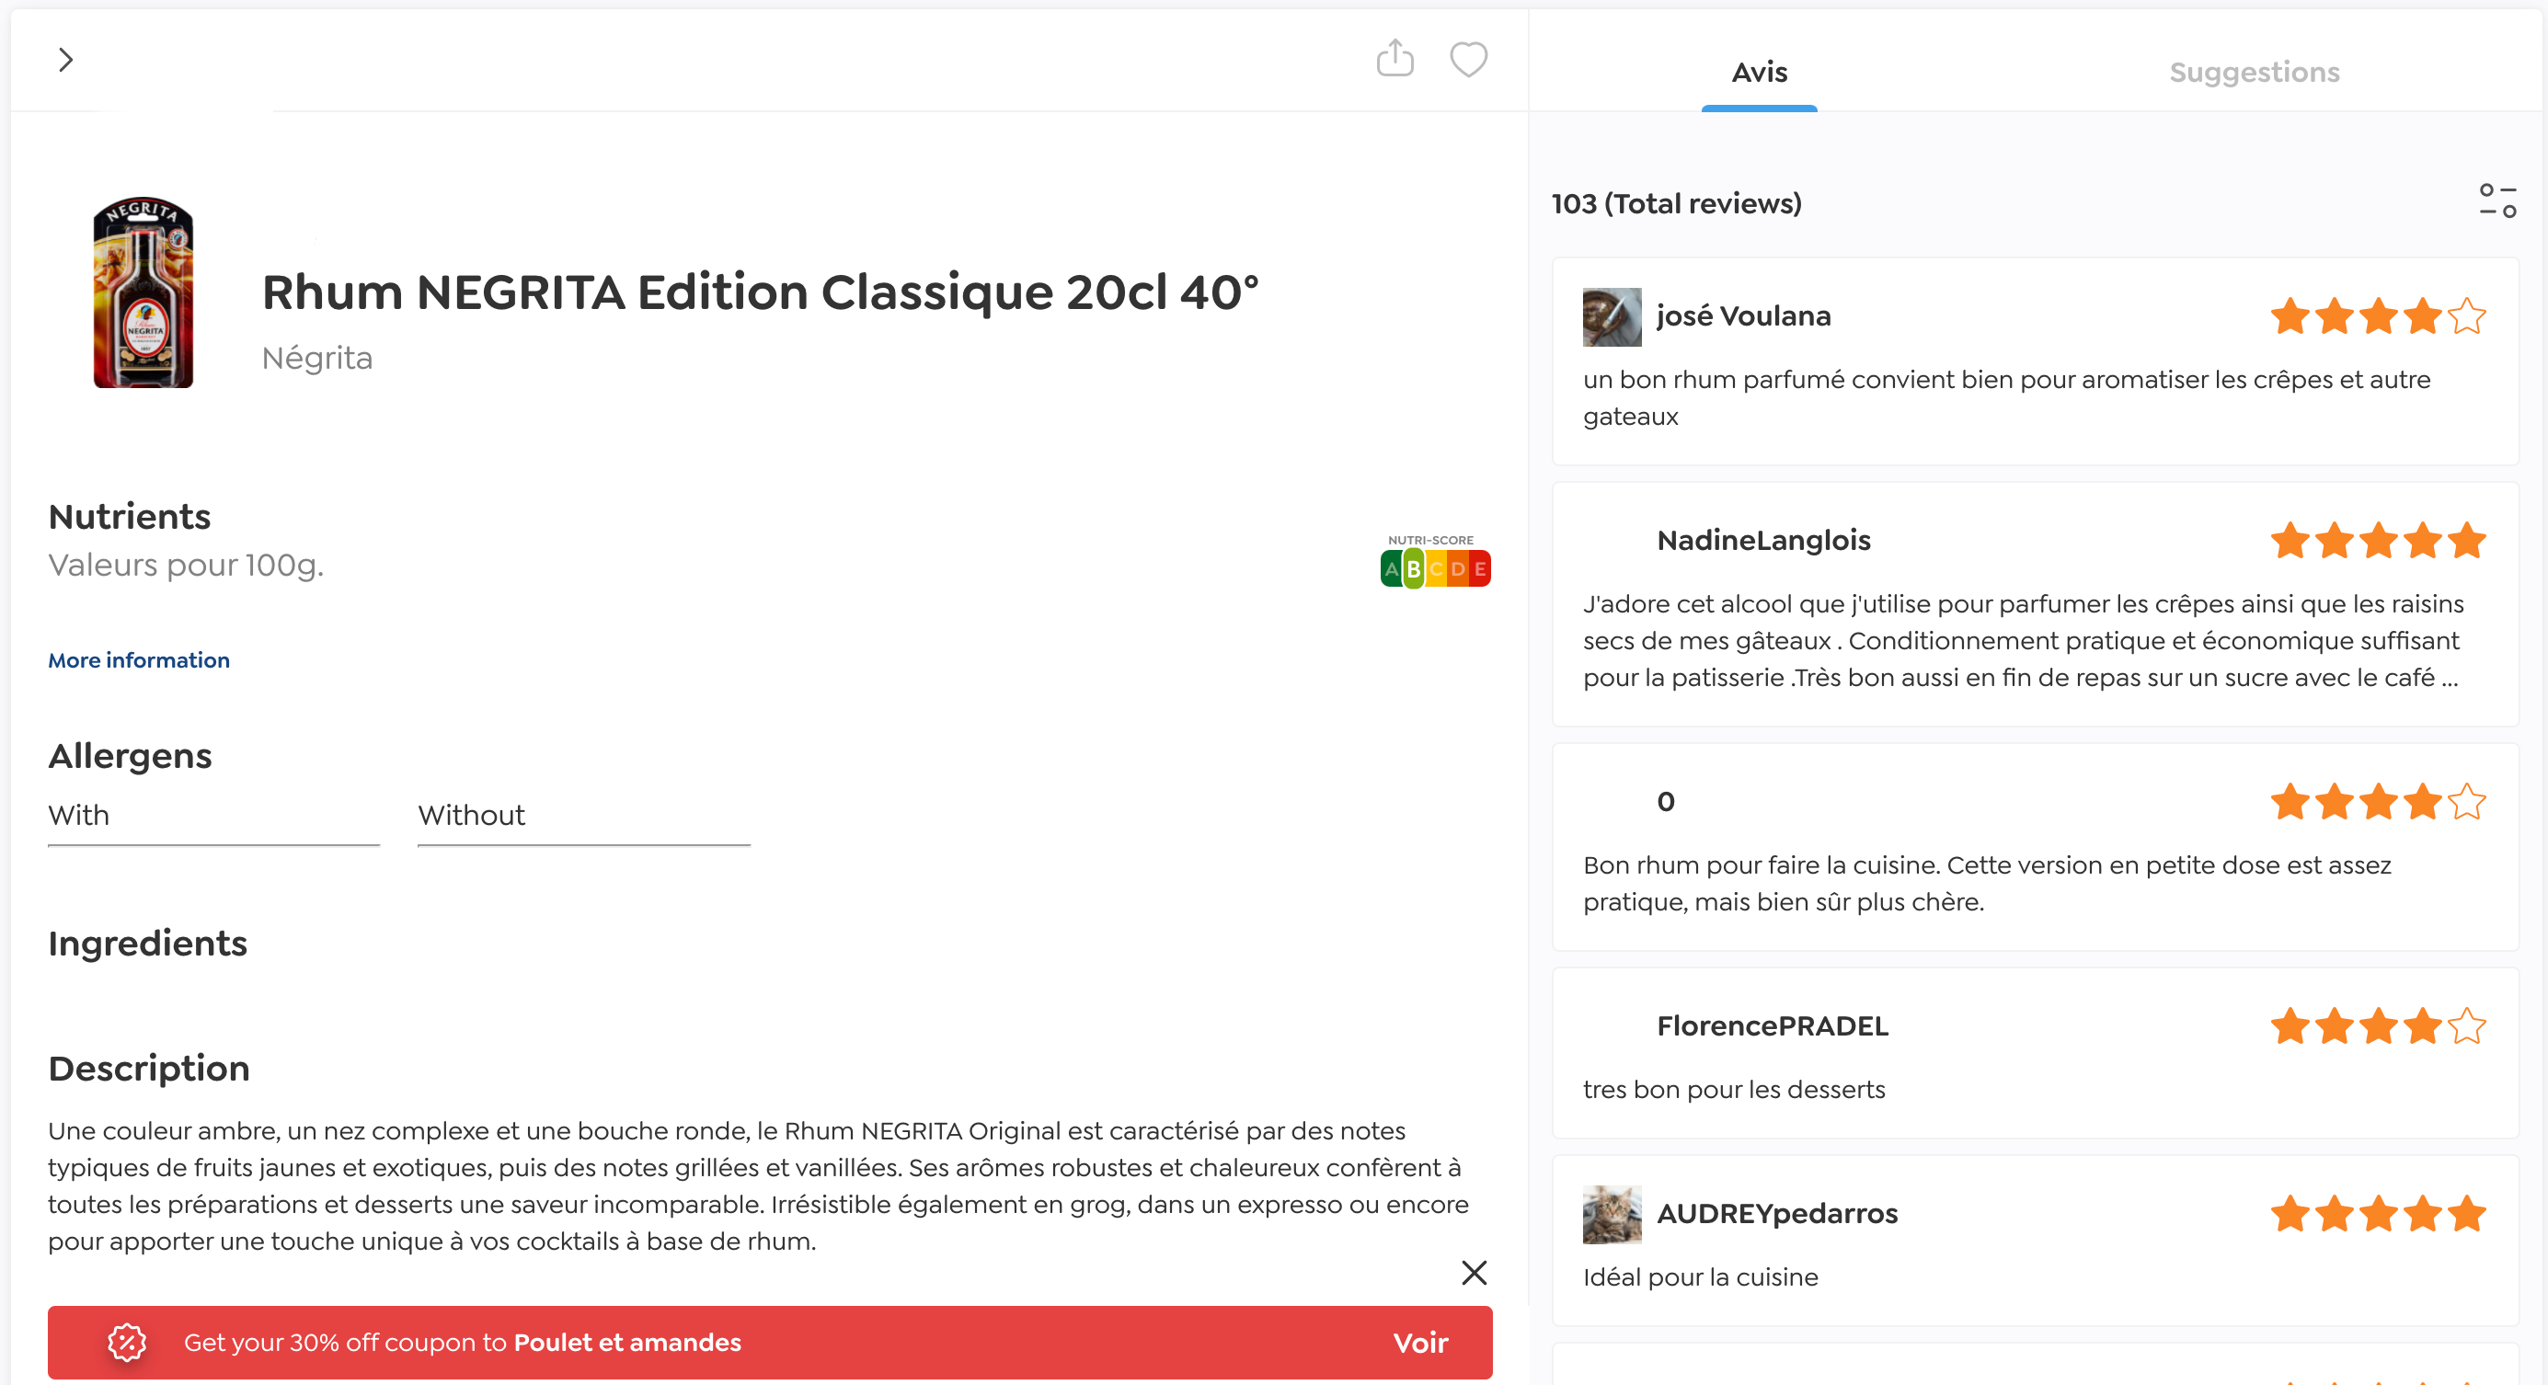Click FlorencePRADEL reviewer name
Viewport: 2548px width, 1385px height.
(1773, 1026)
